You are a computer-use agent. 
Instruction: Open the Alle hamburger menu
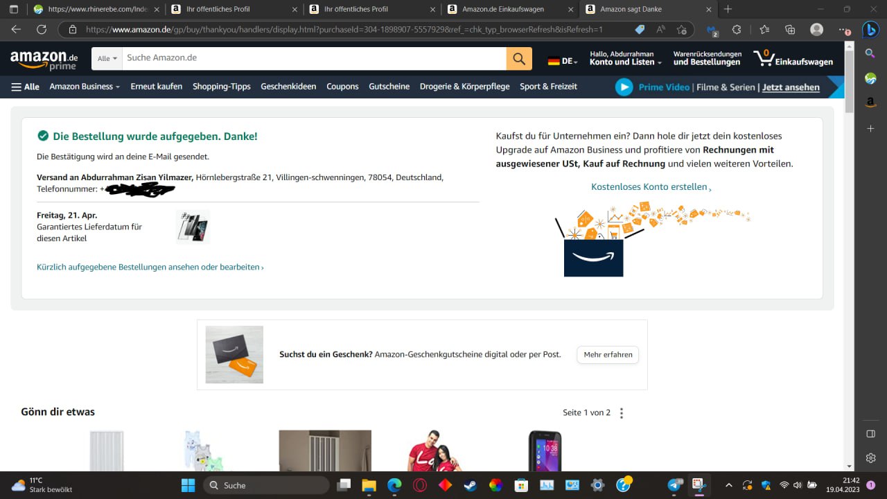pyautogui.click(x=25, y=87)
